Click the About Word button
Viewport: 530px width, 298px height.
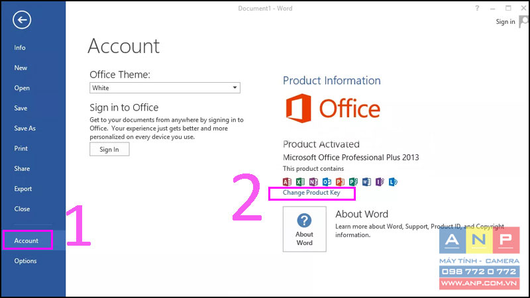click(305, 229)
